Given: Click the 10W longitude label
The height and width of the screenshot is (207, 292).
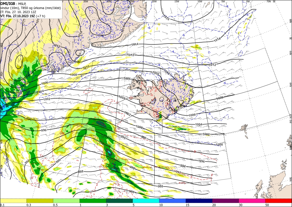Looking at the screenshot, I should pos(200,1).
